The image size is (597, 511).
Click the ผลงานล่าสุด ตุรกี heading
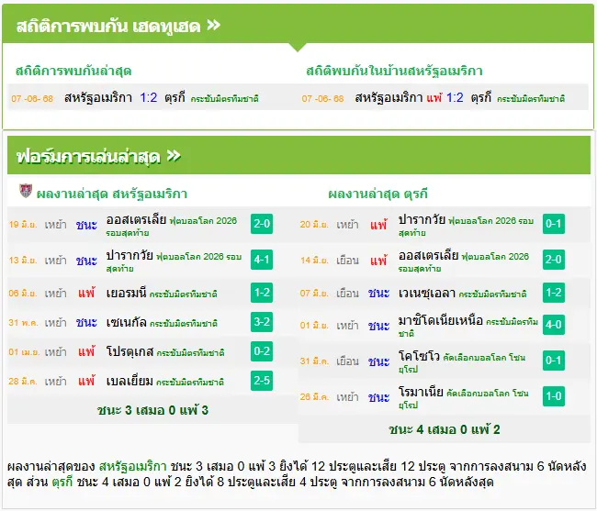(x=378, y=194)
